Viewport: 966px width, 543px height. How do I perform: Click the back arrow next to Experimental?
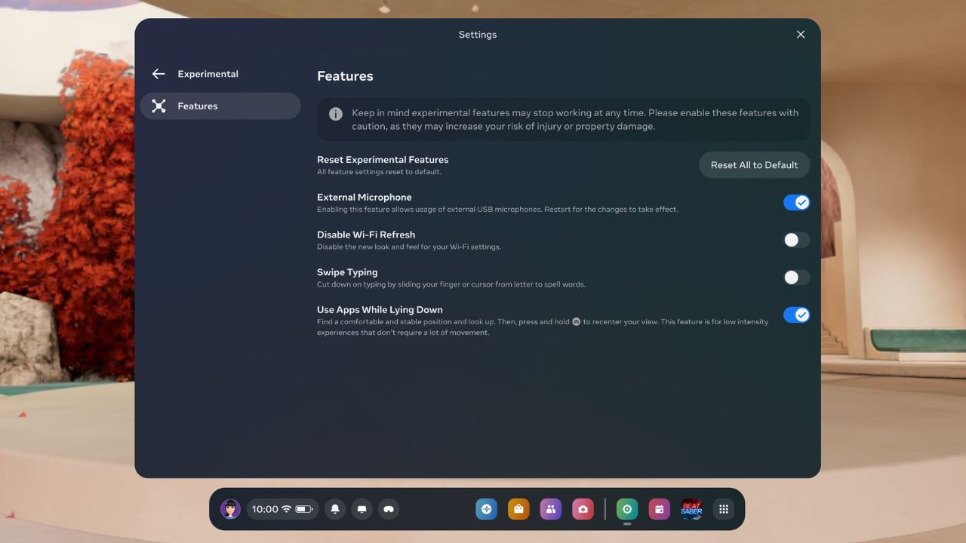coord(158,74)
